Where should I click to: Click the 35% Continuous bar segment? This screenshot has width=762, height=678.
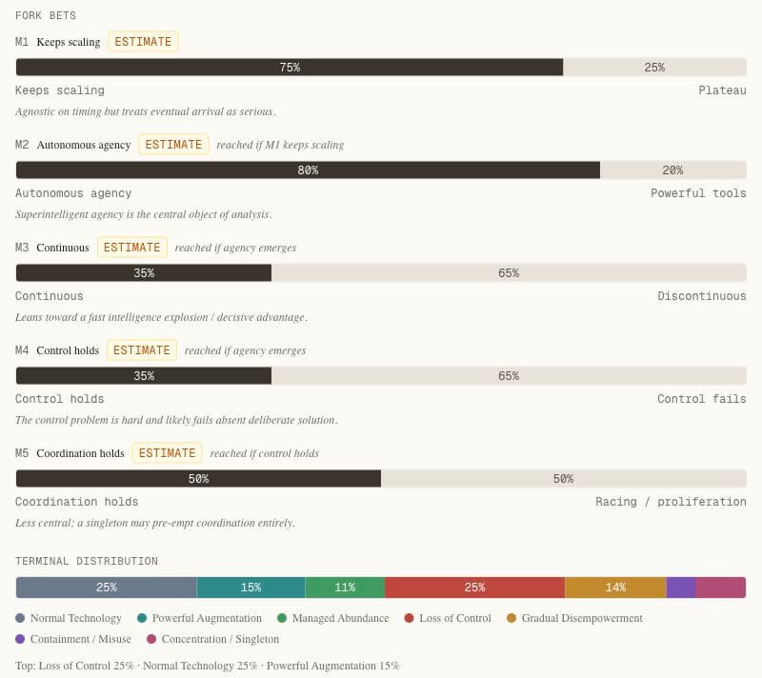144,273
